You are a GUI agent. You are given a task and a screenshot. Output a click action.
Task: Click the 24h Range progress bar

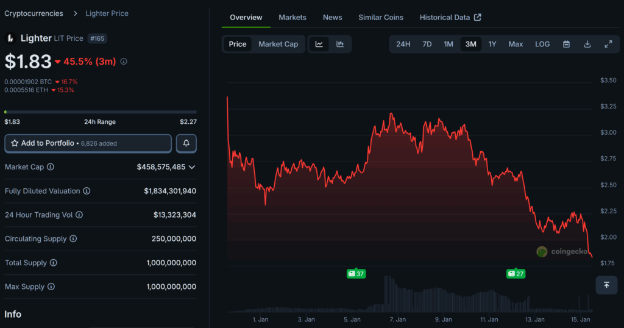click(101, 112)
